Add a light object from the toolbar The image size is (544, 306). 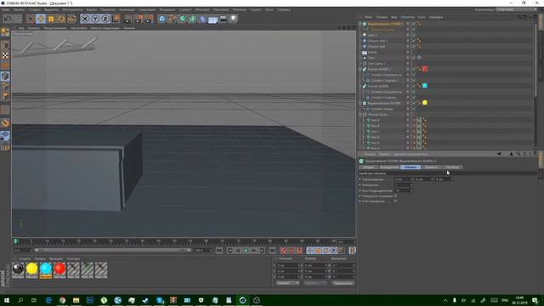click(x=234, y=19)
